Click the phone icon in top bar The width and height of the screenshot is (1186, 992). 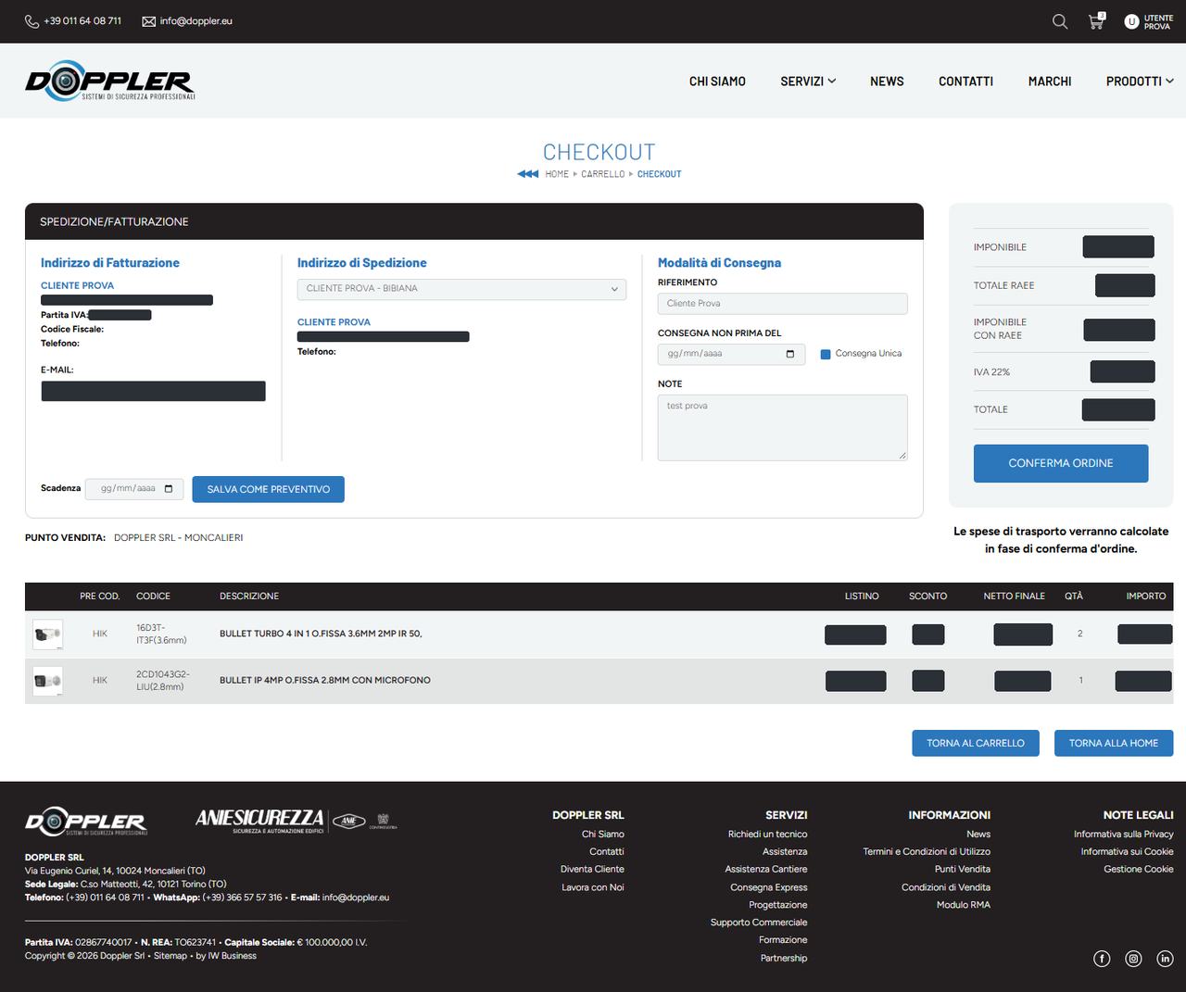32,21
